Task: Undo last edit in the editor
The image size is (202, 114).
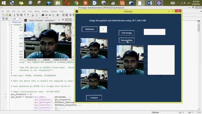Action: [x=25, y=15]
